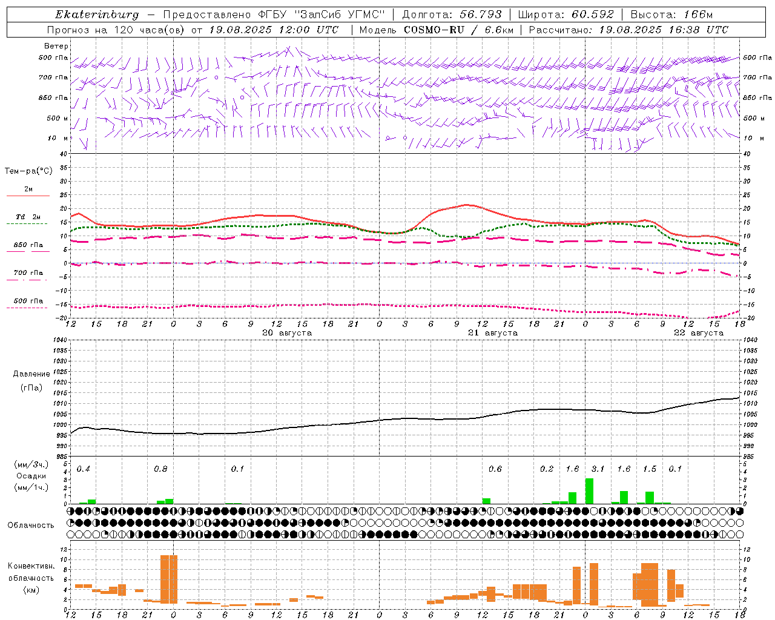Click the solid red line sample under '2м' legend
The image size is (775, 620).
click(x=28, y=196)
